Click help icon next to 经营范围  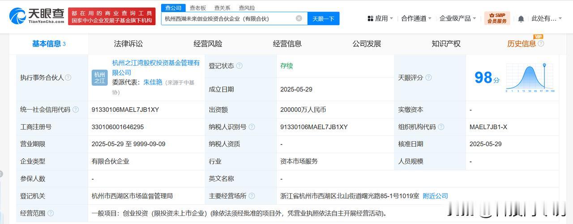pyautogui.click(x=51, y=213)
